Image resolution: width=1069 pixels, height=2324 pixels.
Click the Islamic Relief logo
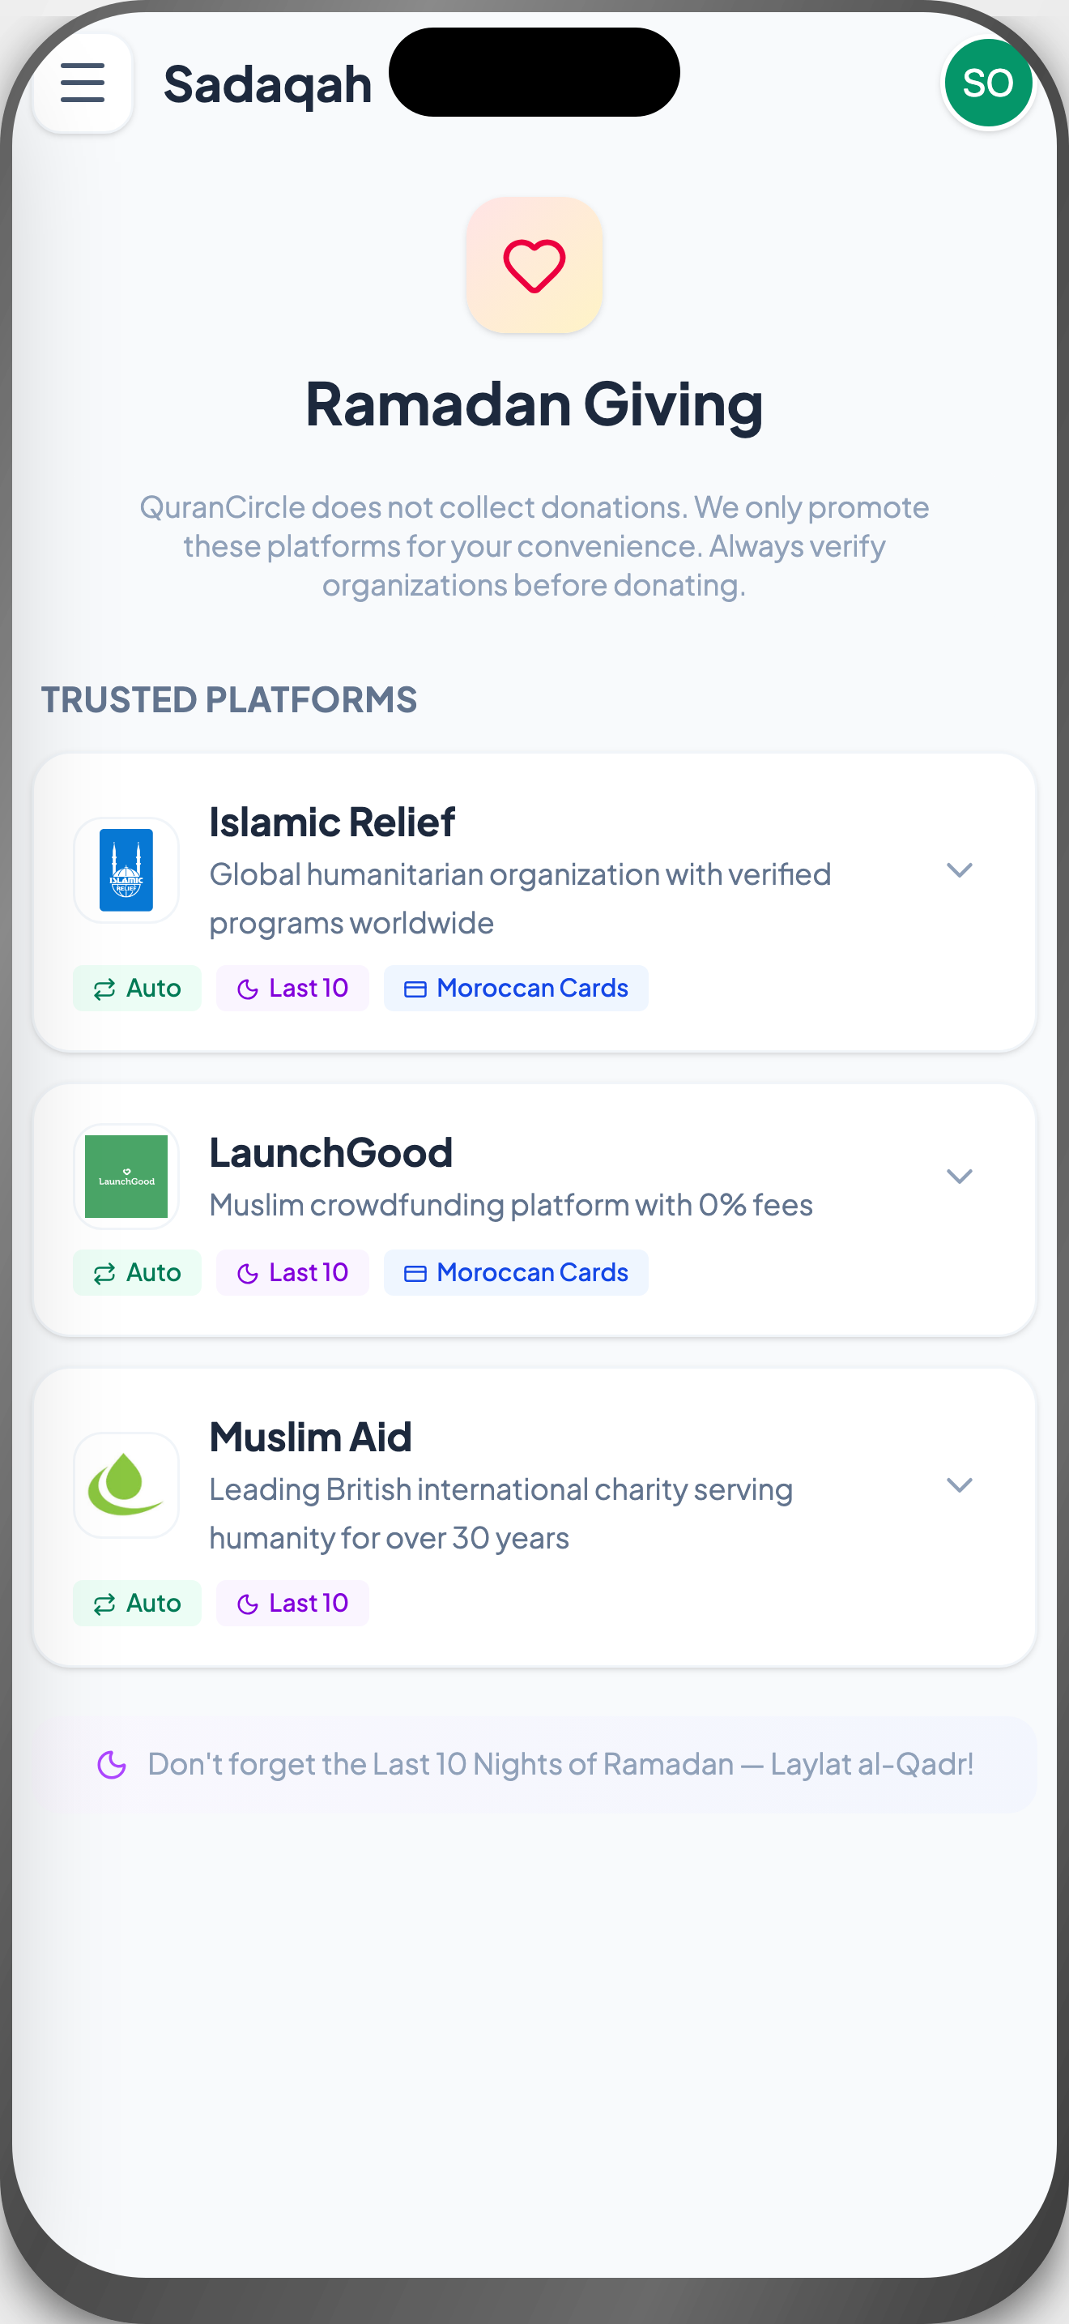pyautogui.click(x=126, y=869)
